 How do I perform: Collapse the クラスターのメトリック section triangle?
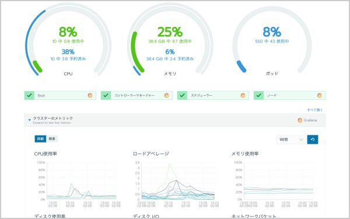[30, 120]
